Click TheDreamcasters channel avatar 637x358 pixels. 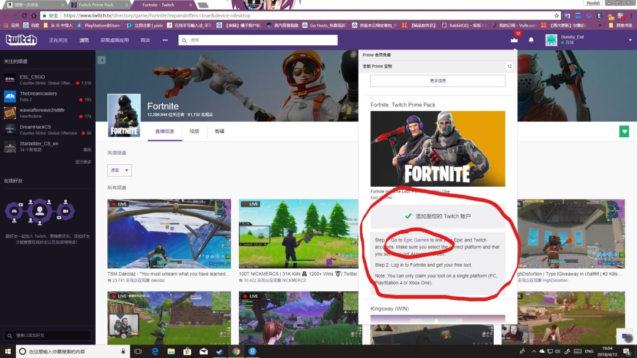pos(10,96)
